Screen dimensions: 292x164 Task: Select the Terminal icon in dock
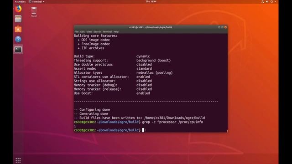pos(18,50)
